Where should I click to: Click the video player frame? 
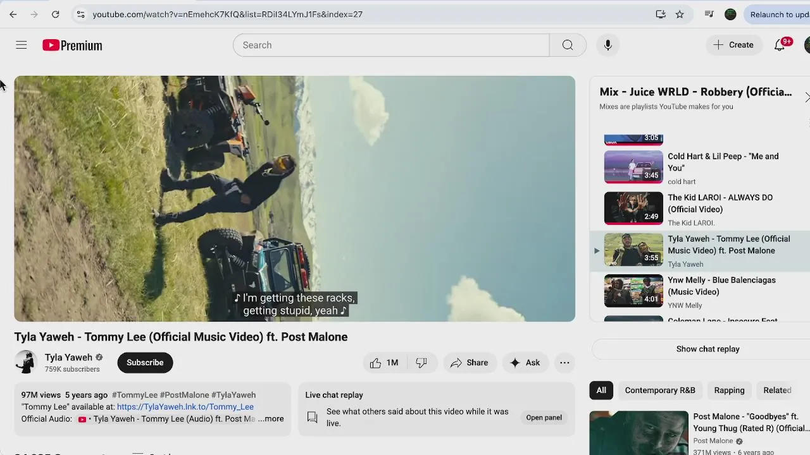295,198
